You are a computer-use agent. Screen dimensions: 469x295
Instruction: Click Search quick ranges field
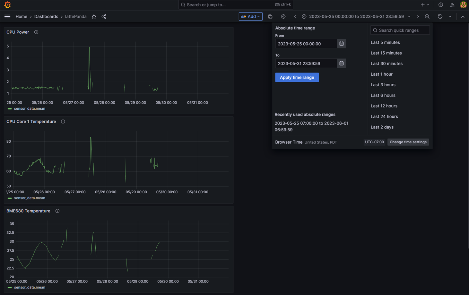[x=400, y=30]
